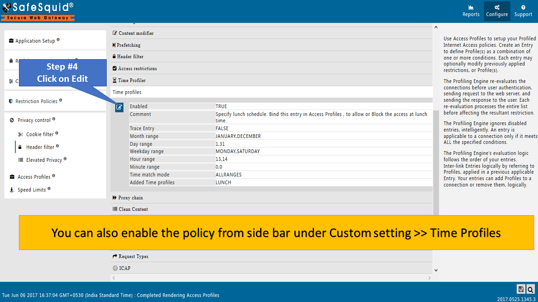
Task: Click the Month range value JANUARY,DECEMBER
Action: click(238, 136)
